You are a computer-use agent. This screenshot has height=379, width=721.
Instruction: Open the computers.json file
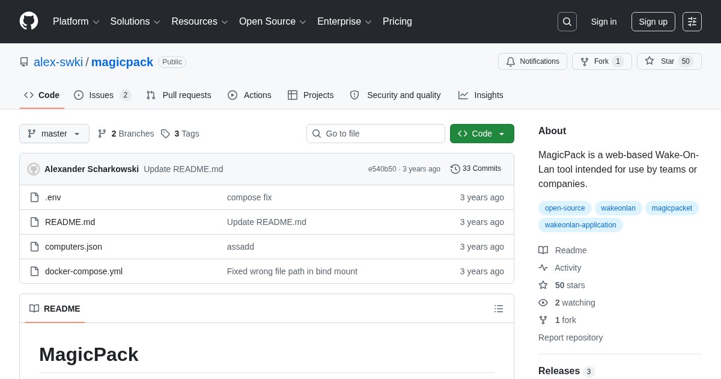click(73, 247)
